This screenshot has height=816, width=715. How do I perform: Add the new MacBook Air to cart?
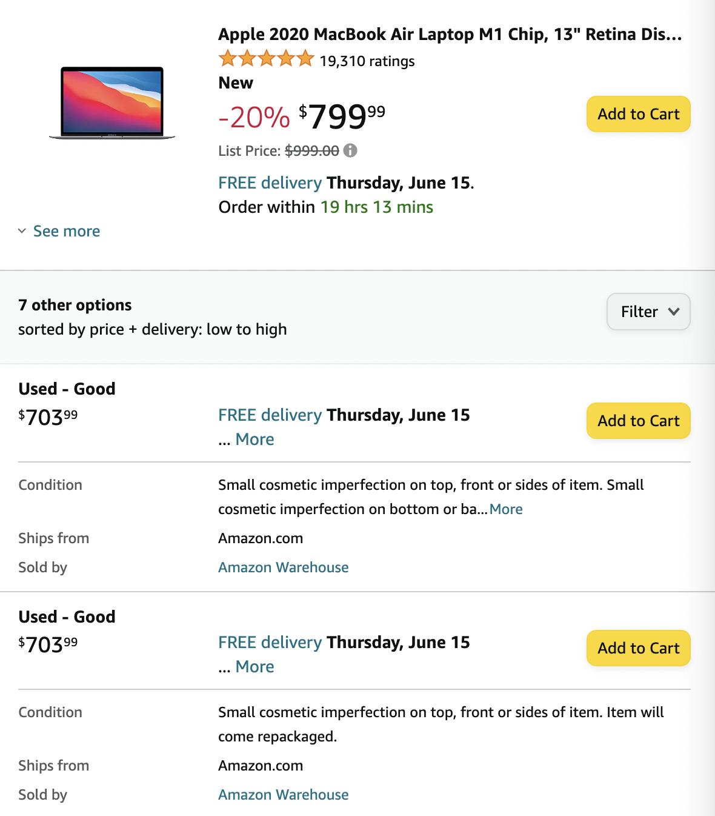(638, 114)
